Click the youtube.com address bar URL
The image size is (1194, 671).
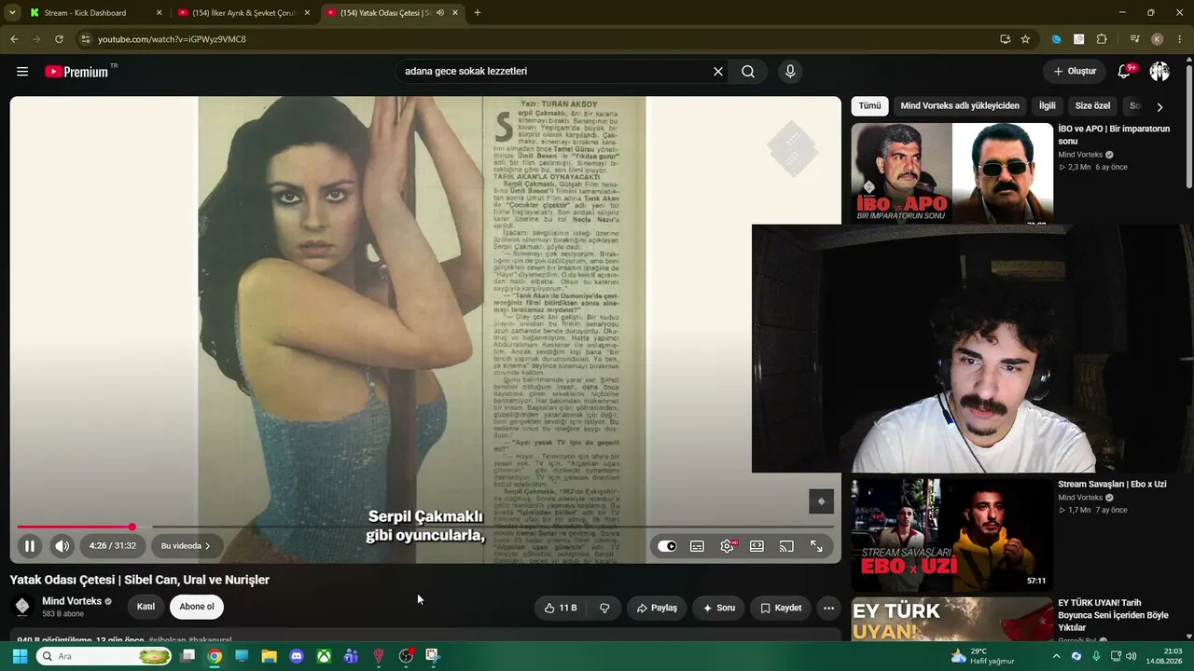[173, 39]
